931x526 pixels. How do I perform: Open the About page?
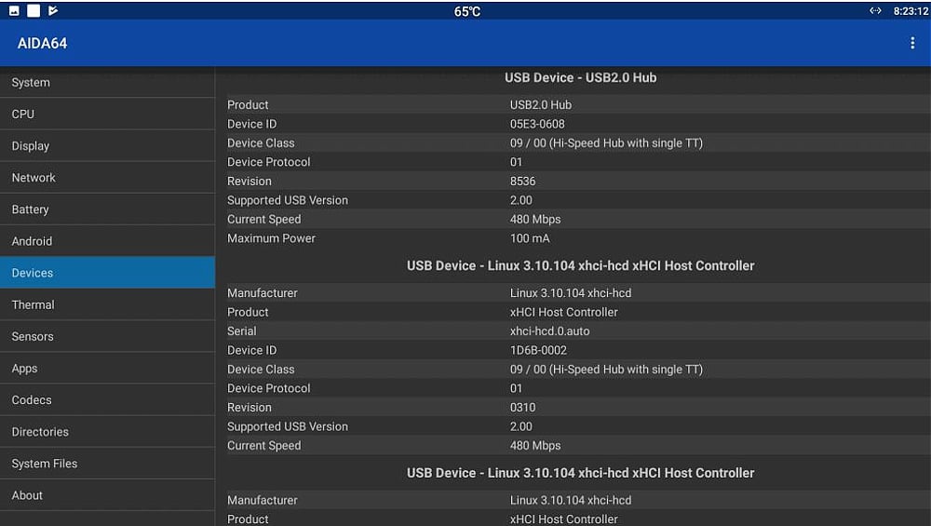point(107,495)
